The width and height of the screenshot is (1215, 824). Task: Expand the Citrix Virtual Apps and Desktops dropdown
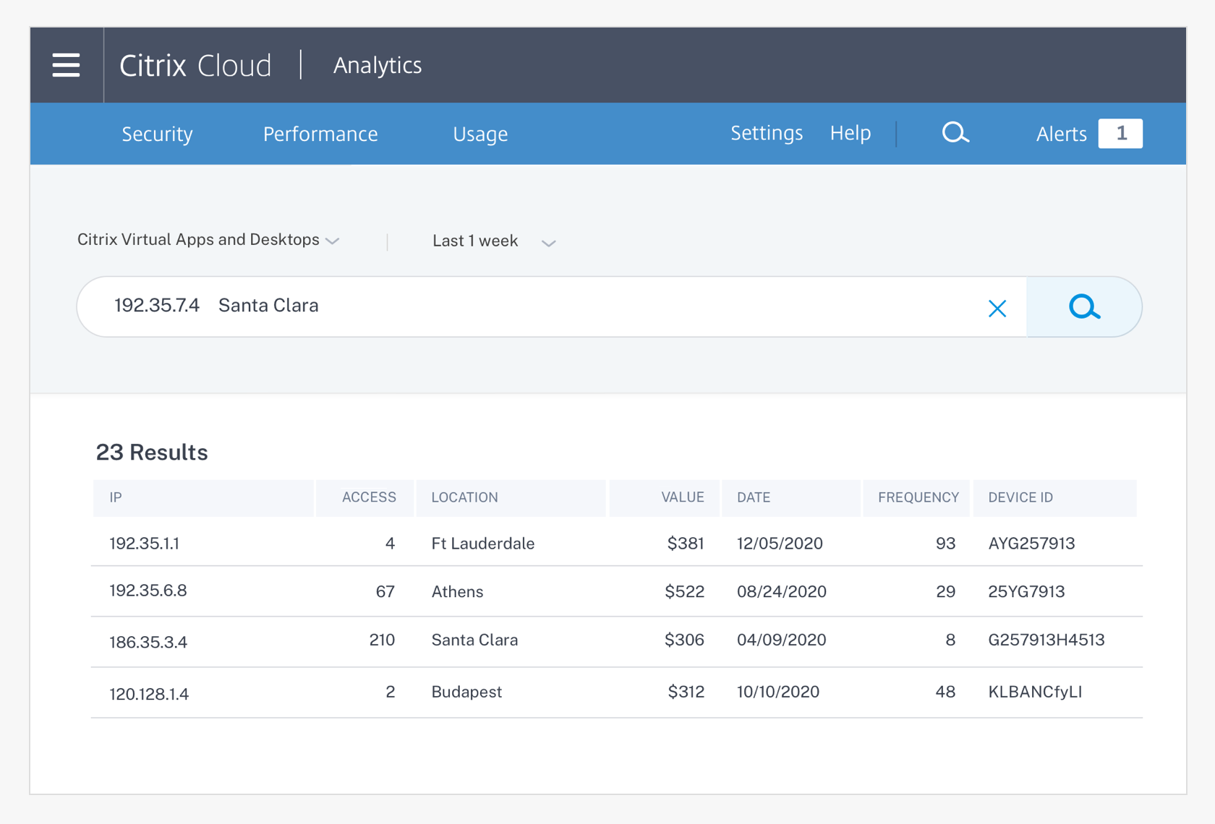click(x=208, y=240)
